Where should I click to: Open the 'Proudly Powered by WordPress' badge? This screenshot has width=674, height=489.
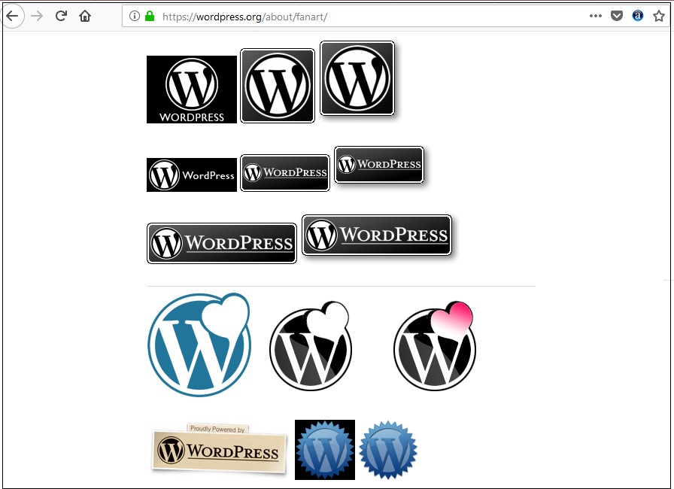click(x=219, y=448)
